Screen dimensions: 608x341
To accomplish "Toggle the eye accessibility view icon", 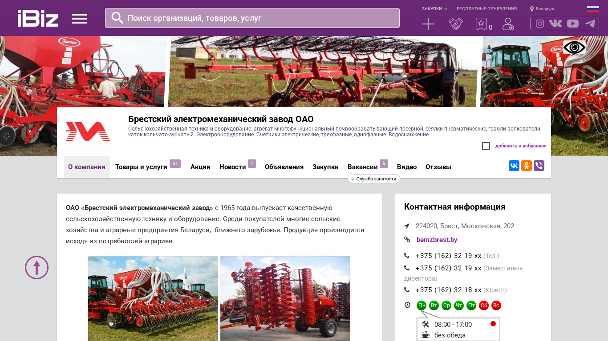I will tap(574, 48).
